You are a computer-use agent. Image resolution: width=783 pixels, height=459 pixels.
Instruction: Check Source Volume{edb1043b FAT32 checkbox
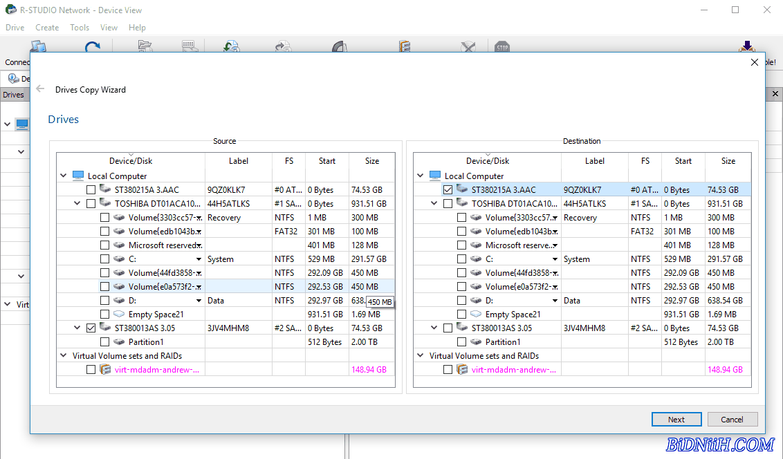pos(105,231)
